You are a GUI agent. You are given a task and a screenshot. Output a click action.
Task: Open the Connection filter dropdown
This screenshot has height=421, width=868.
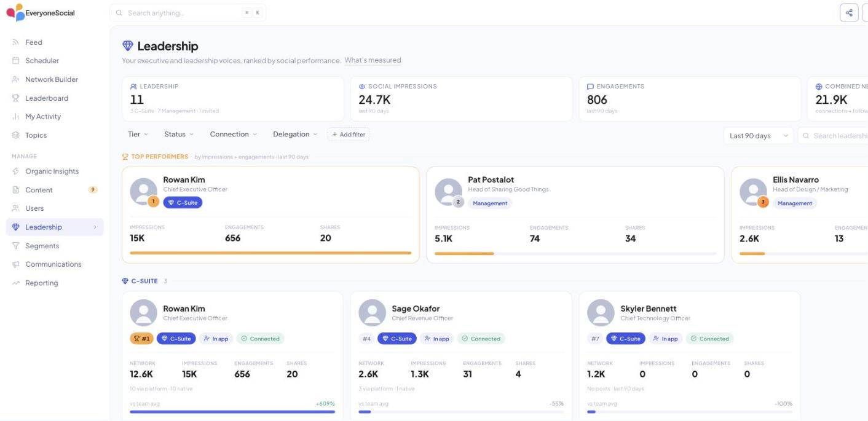click(234, 134)
